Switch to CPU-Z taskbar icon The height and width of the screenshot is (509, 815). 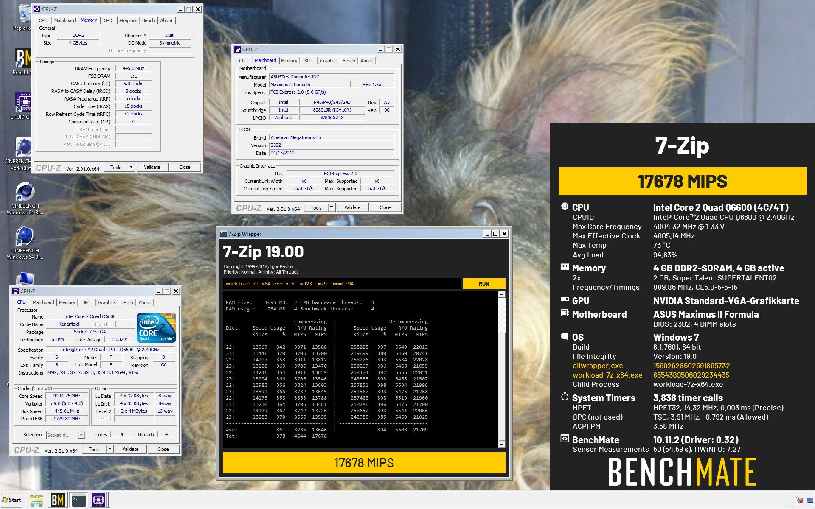(x=99, y=500)
